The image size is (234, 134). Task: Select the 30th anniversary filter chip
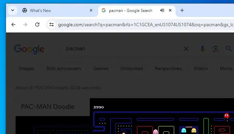(x=64, y=68)
